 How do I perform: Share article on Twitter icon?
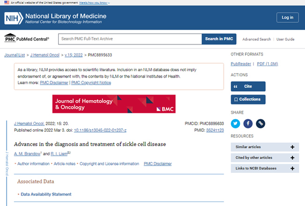[x=235, y=124]
